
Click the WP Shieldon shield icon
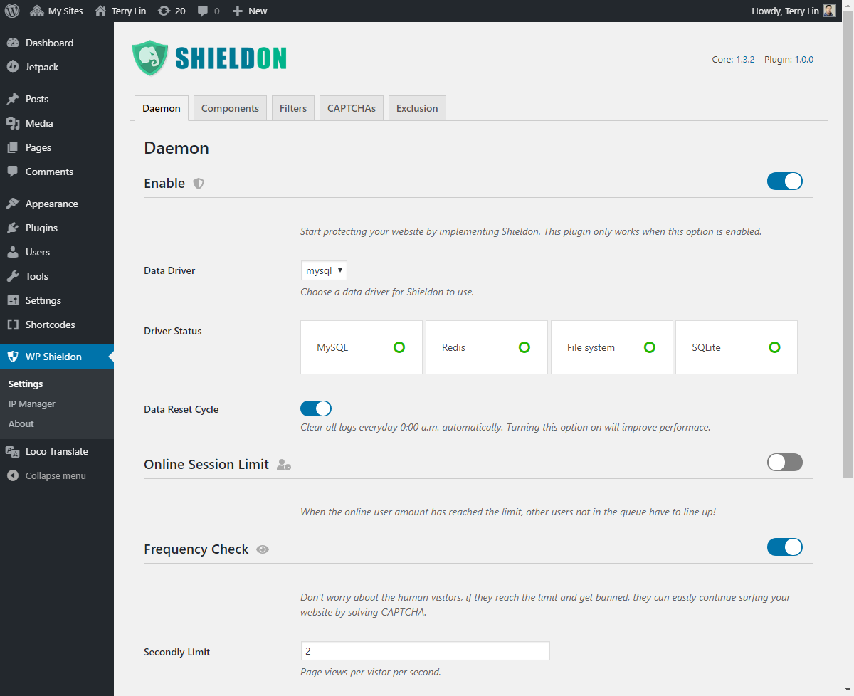coord(13,357)
